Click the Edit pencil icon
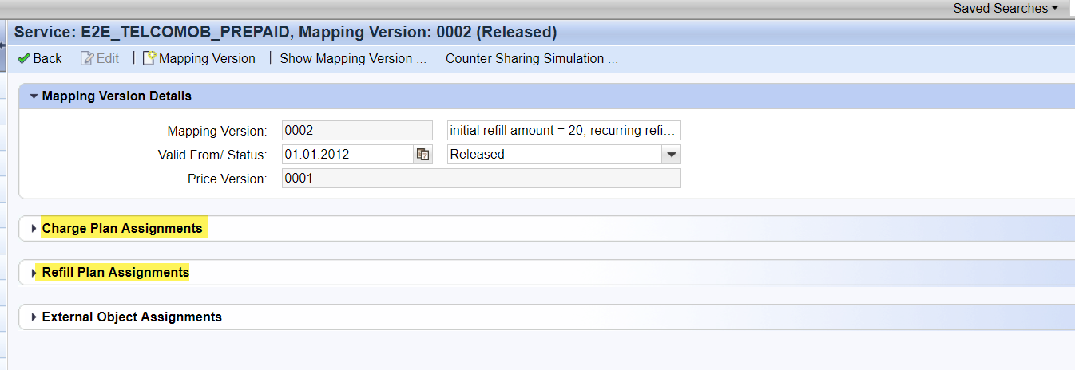The height and width of the screenshot is (370, 1075). point(87,58)
